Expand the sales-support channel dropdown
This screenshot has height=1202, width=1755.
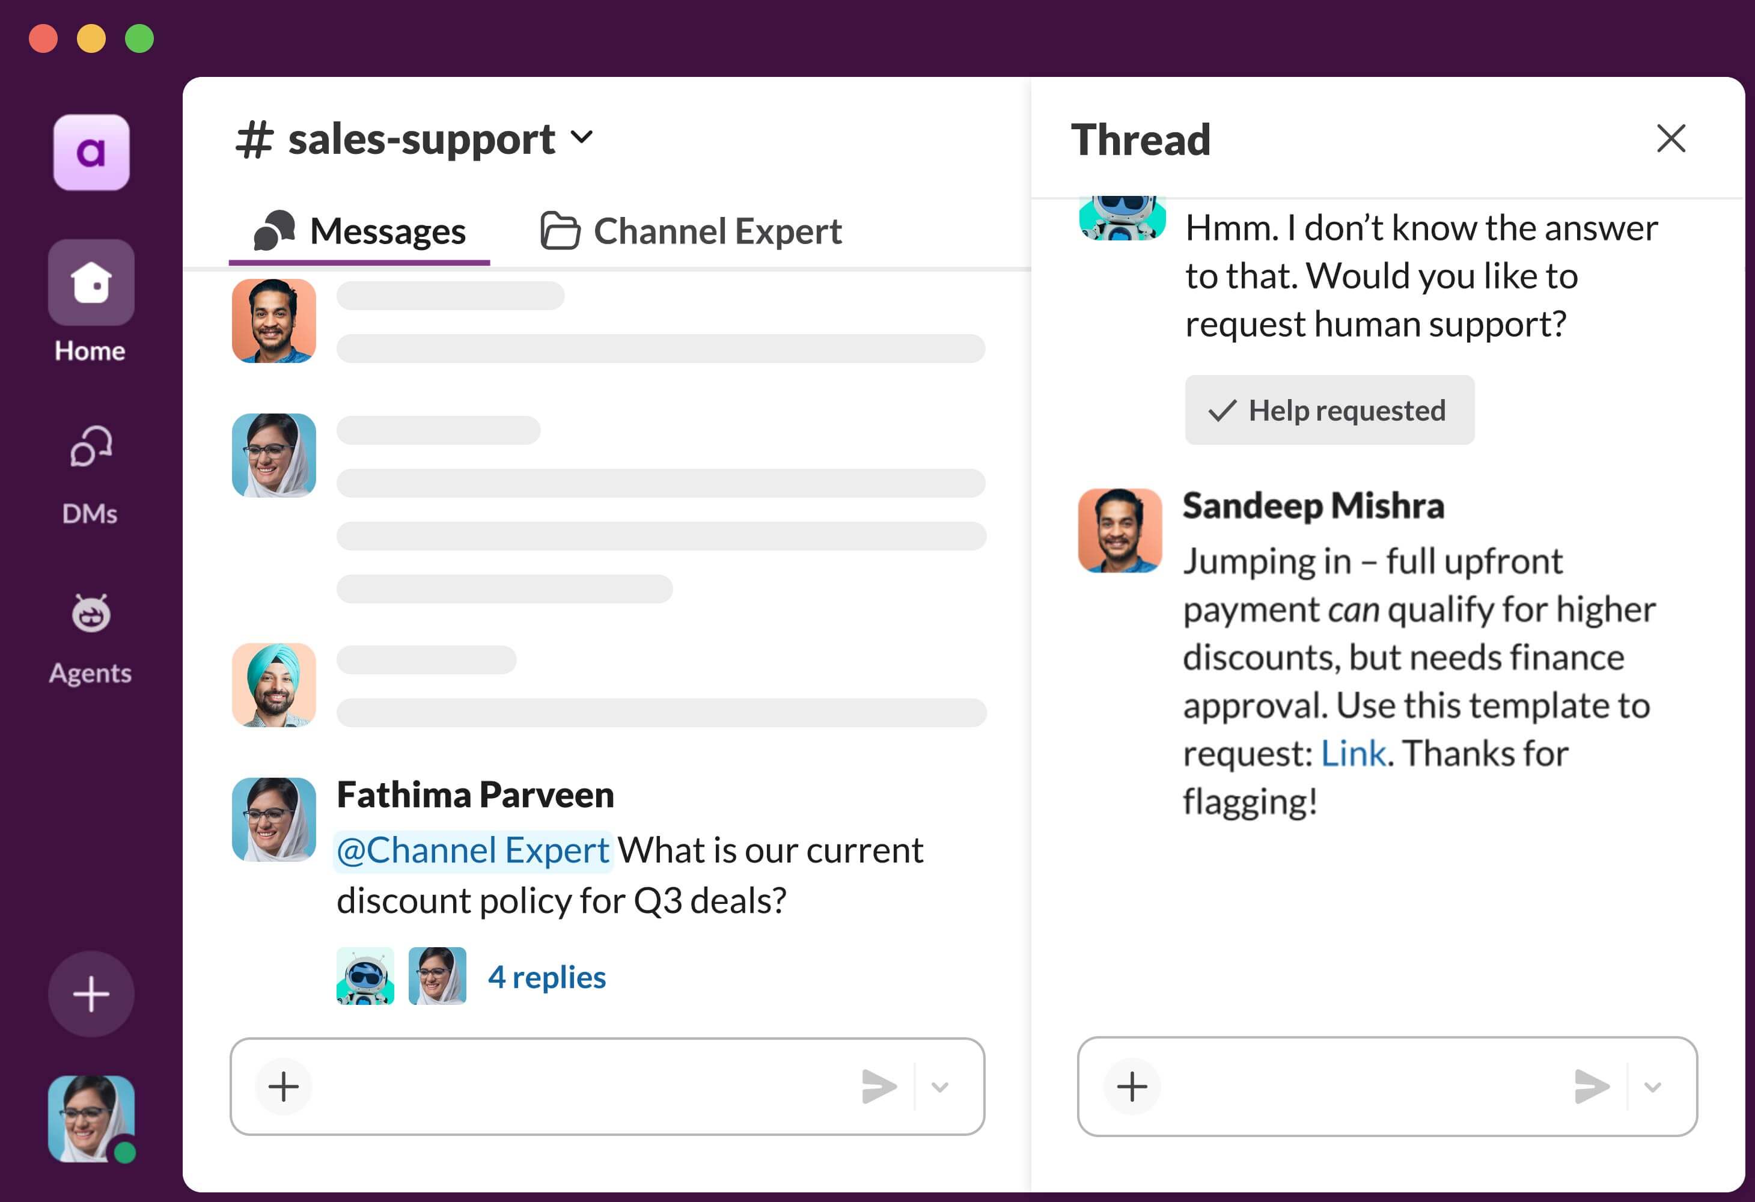pyautogui.click(x=581, y=138)
